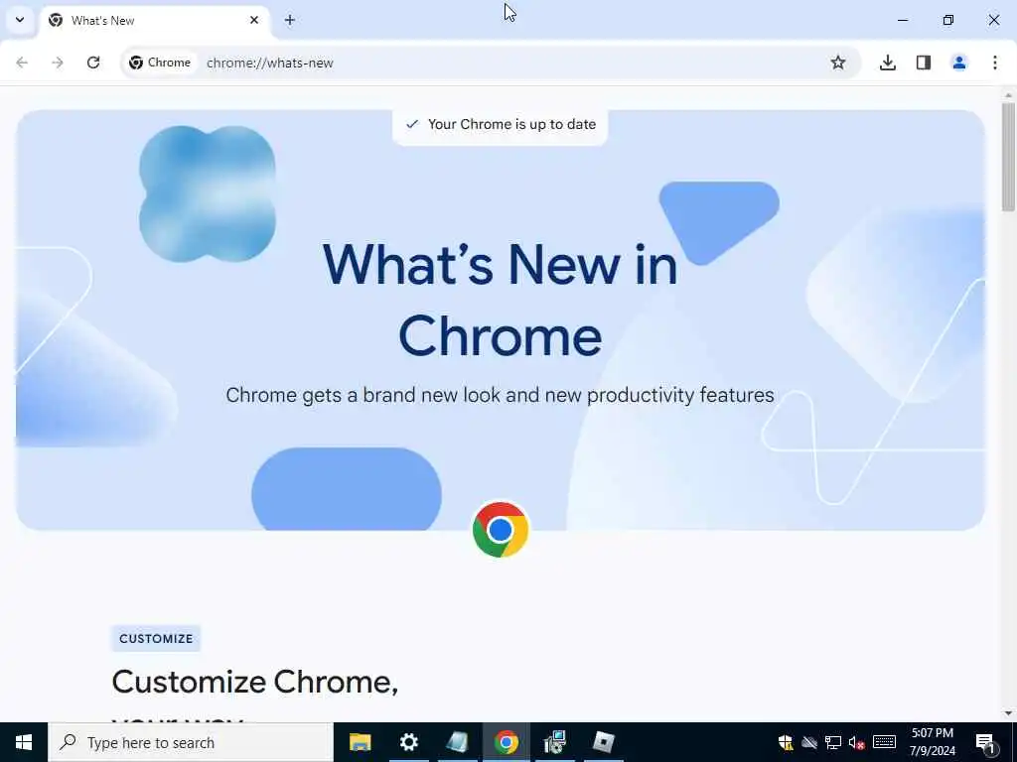
Task: Click the page vertical scrollbar thumb
Action: tap(1008, 157)
